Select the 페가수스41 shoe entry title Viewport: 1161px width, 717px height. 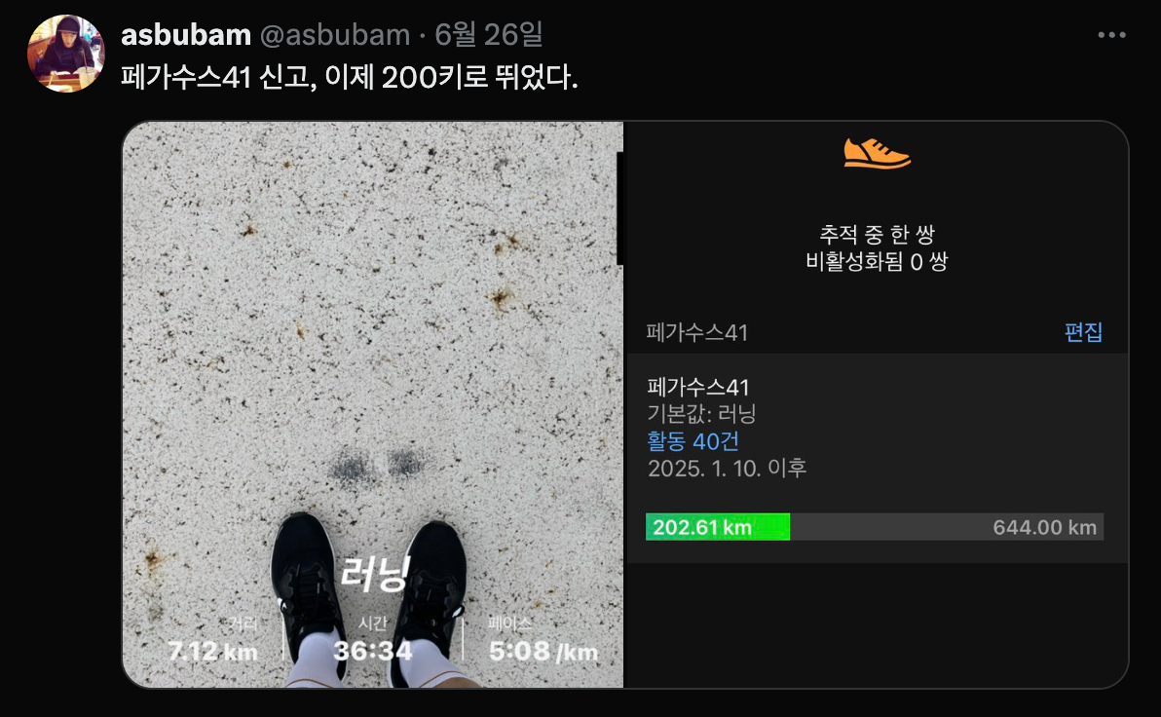tap(698, 387)
